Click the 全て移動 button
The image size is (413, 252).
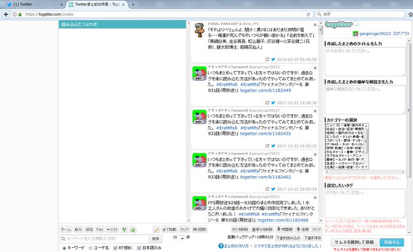169,230
